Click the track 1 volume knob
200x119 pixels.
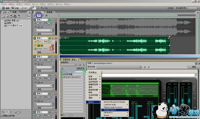38,23
